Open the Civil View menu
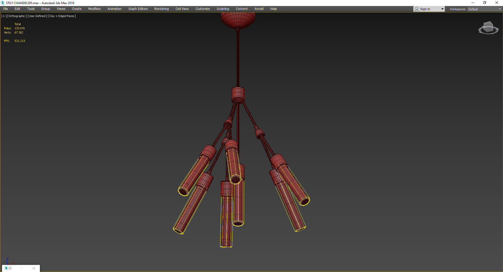Screen dimensions: 503x272 coord(182,9)
